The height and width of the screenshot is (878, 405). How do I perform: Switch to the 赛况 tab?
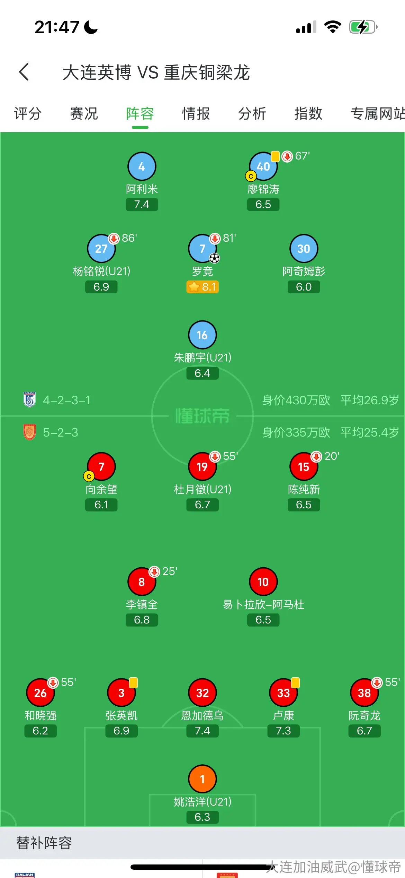pos(84,113)
